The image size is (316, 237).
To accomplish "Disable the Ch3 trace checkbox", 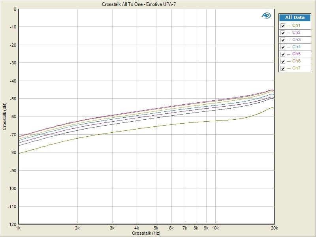I will point(283,40).
